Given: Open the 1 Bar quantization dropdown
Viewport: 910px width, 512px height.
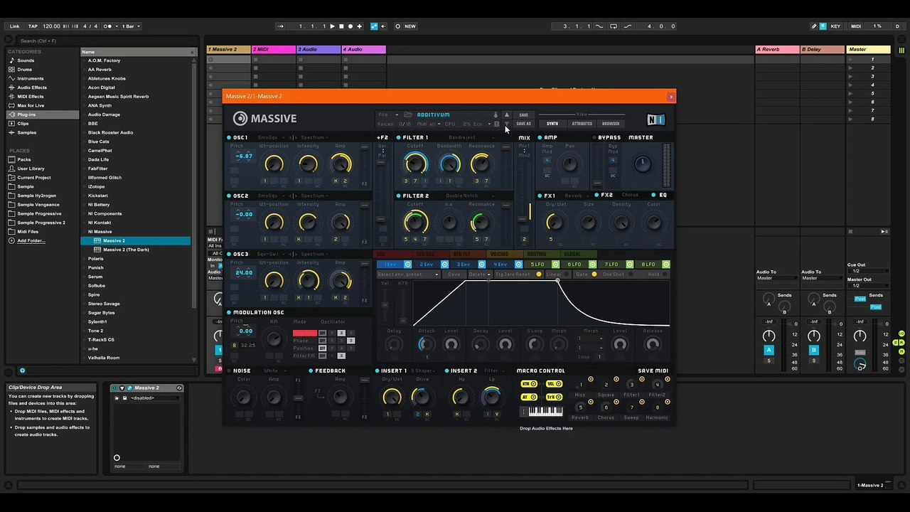Looking at the screenshot, I should tap(131, 26).
